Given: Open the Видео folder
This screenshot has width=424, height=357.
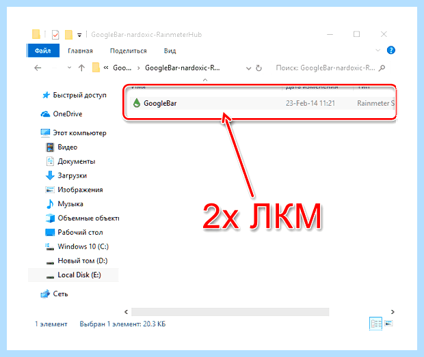Looking at the screenshot, I should 67,147.
